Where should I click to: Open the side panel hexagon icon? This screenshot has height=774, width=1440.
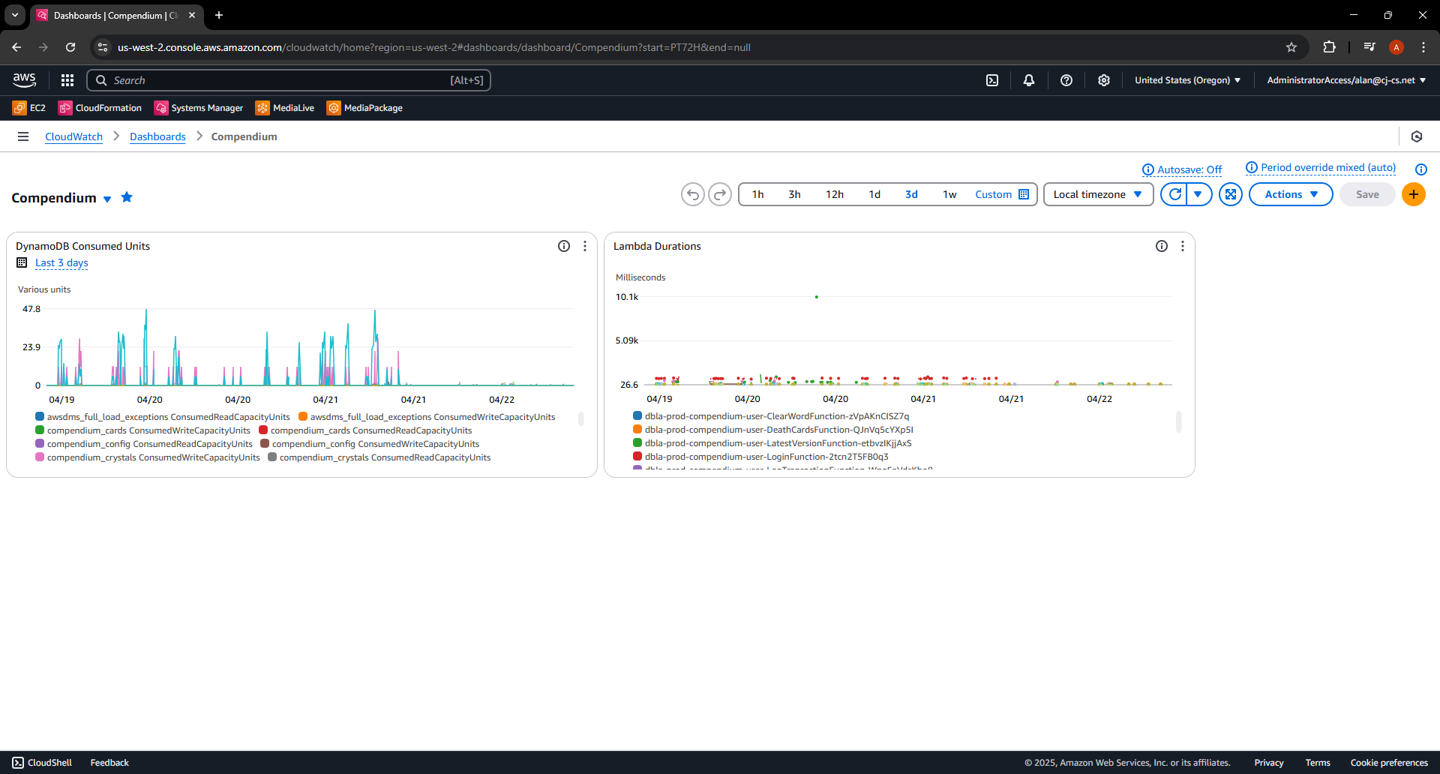point(1417,136)
